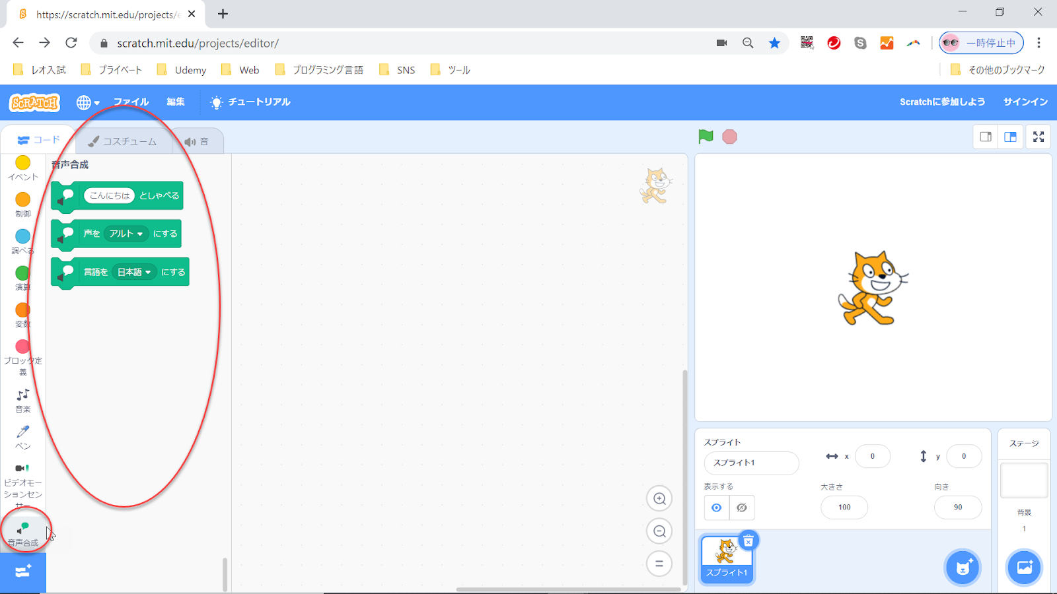Select the ペン extension category

click(x=23, y=438)
